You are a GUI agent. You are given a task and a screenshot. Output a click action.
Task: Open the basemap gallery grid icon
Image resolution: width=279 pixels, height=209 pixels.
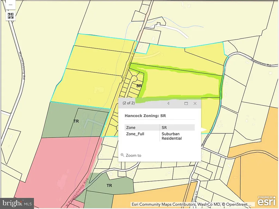11,16
